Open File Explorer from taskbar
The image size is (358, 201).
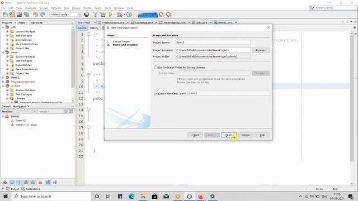[x=143, y=197]
